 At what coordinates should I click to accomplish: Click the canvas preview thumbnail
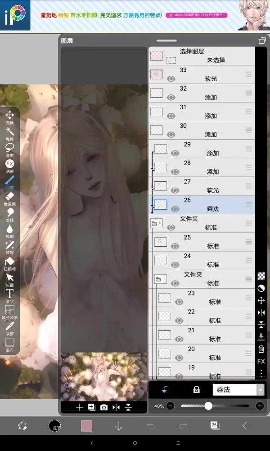click(103, 377)
